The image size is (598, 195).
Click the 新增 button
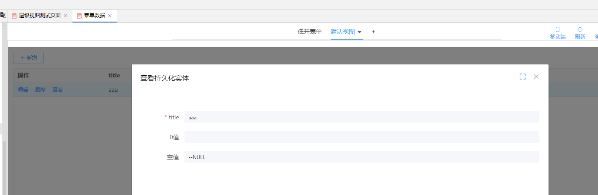click(x=28, y=58)
